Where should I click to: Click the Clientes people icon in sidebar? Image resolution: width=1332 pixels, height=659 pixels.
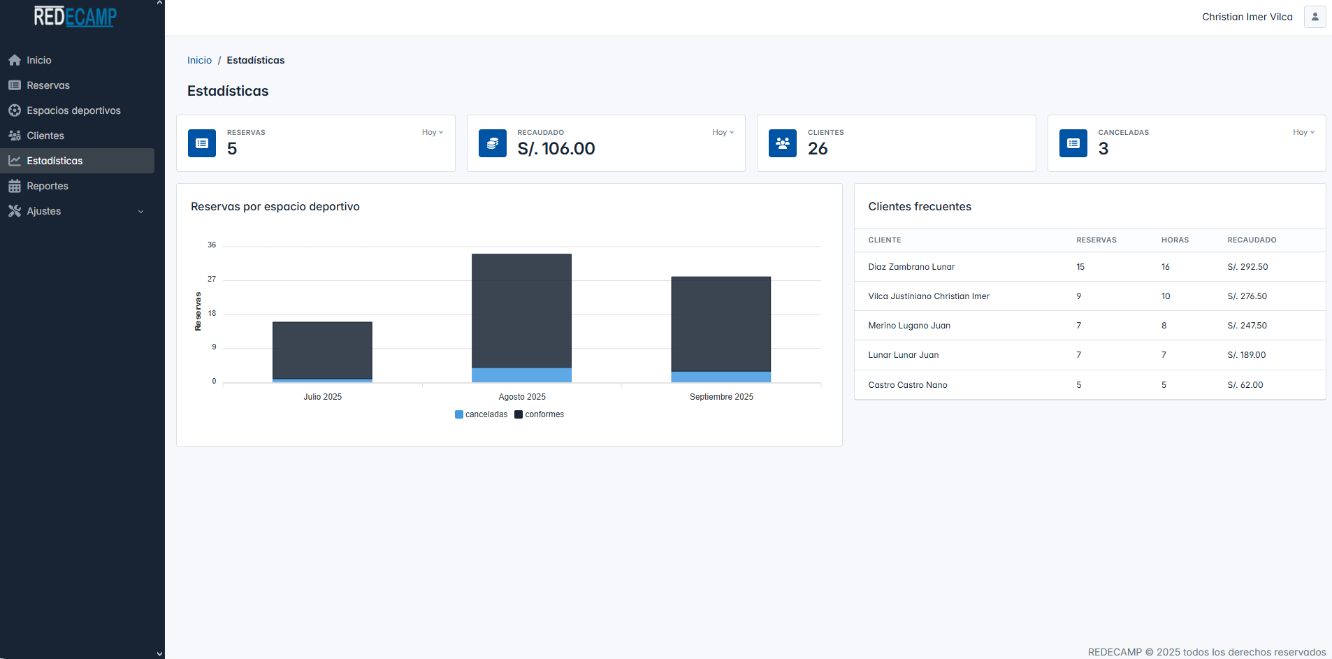15,136
